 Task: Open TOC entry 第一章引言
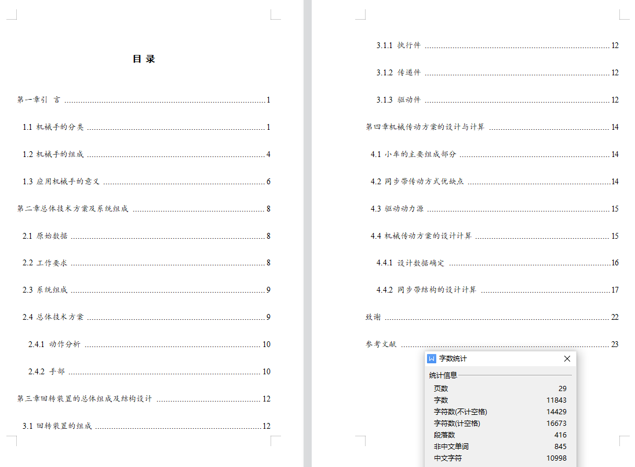(x=39, y=100)
